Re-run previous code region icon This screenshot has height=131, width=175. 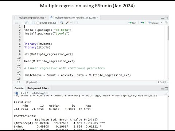(142, 23)
